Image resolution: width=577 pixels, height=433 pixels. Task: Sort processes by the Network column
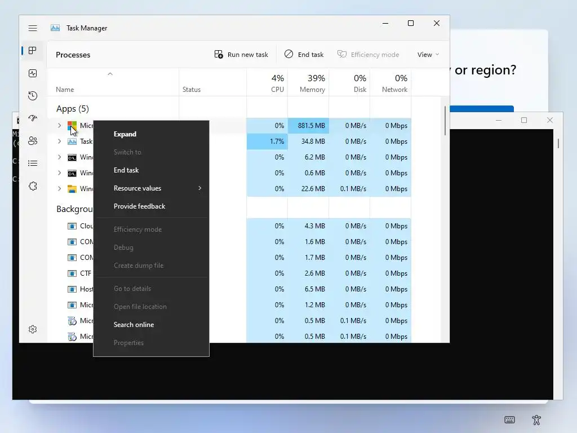391,83
